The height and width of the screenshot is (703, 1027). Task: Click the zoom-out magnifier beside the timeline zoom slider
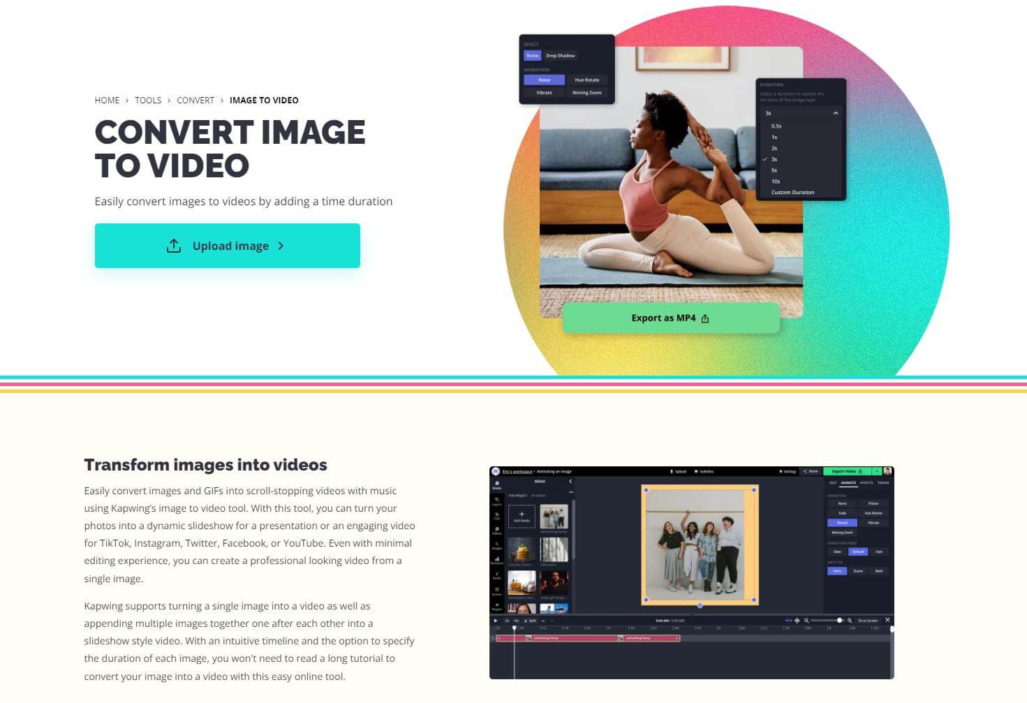pos(806,620)
